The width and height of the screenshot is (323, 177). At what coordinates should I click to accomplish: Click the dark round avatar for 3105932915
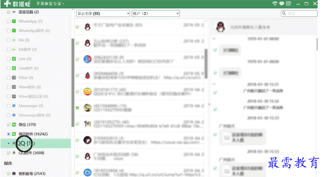88,140
